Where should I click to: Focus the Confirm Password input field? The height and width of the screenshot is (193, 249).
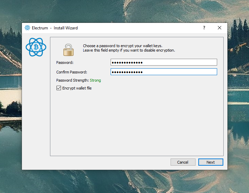pos(164,72)
